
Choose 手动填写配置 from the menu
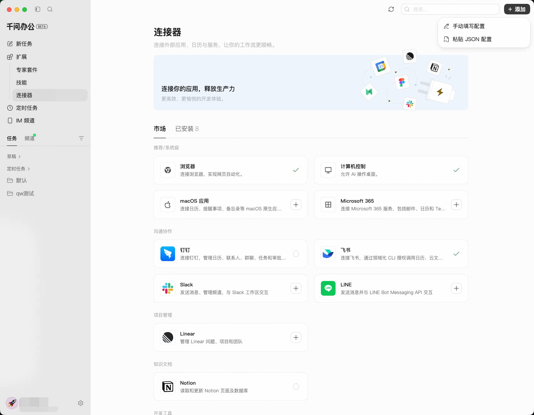484,26
